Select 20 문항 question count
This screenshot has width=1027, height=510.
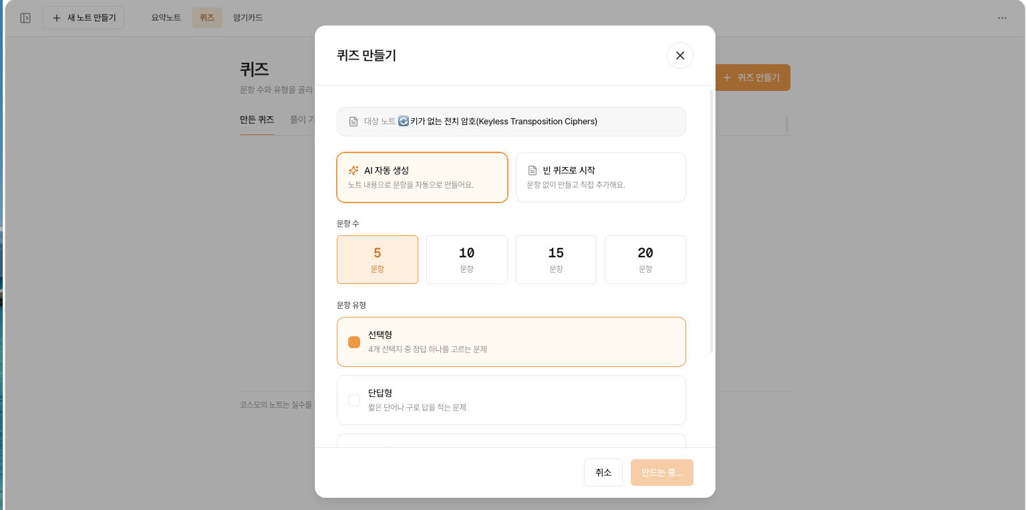click(x=645, y=259)
